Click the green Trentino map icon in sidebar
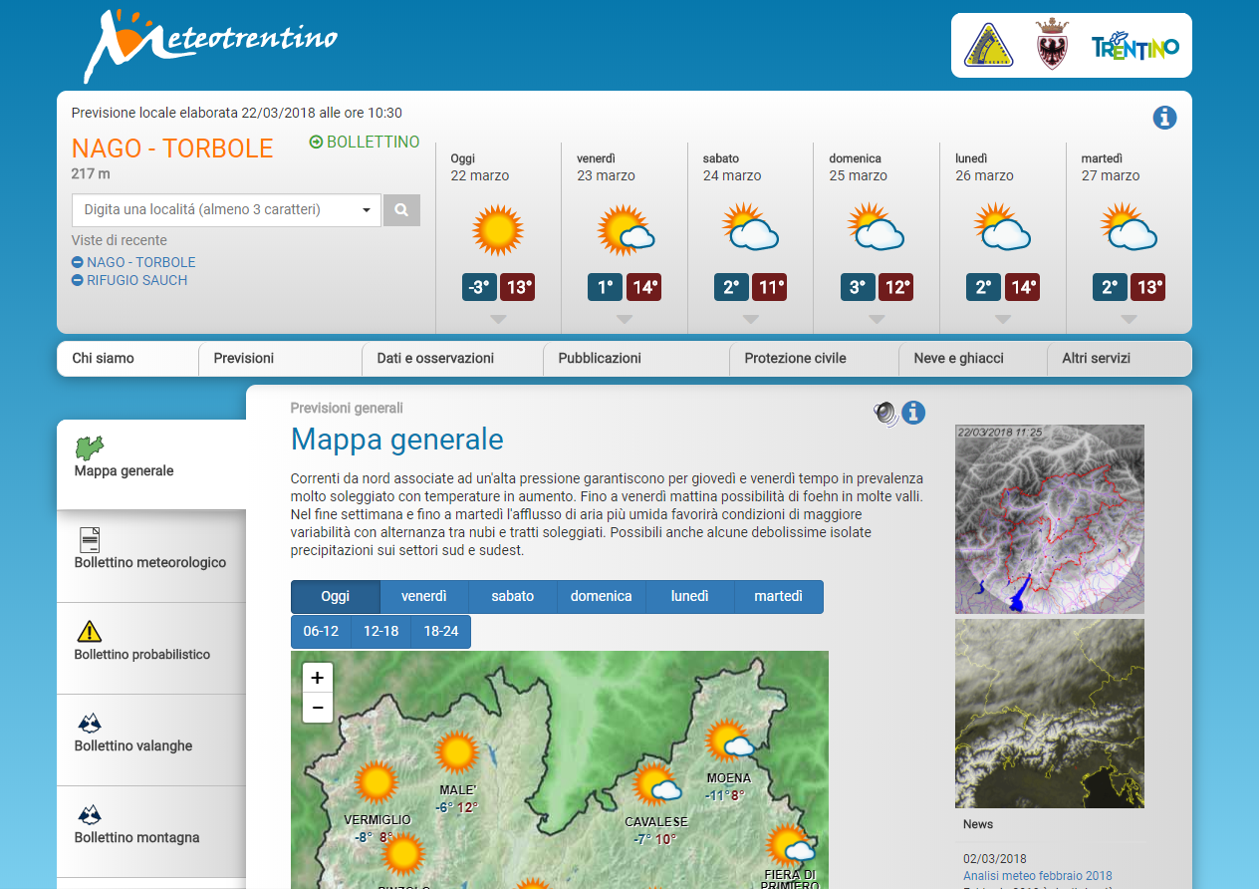Screen dimensions: 1259x889 90,447
